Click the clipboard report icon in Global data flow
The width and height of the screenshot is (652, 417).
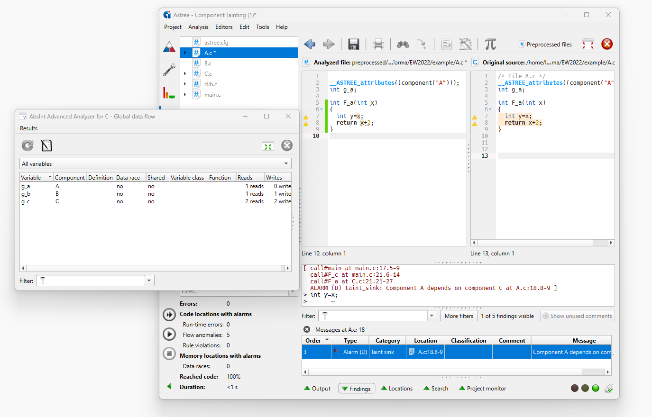pyautogui.click(x=46, y=145)
